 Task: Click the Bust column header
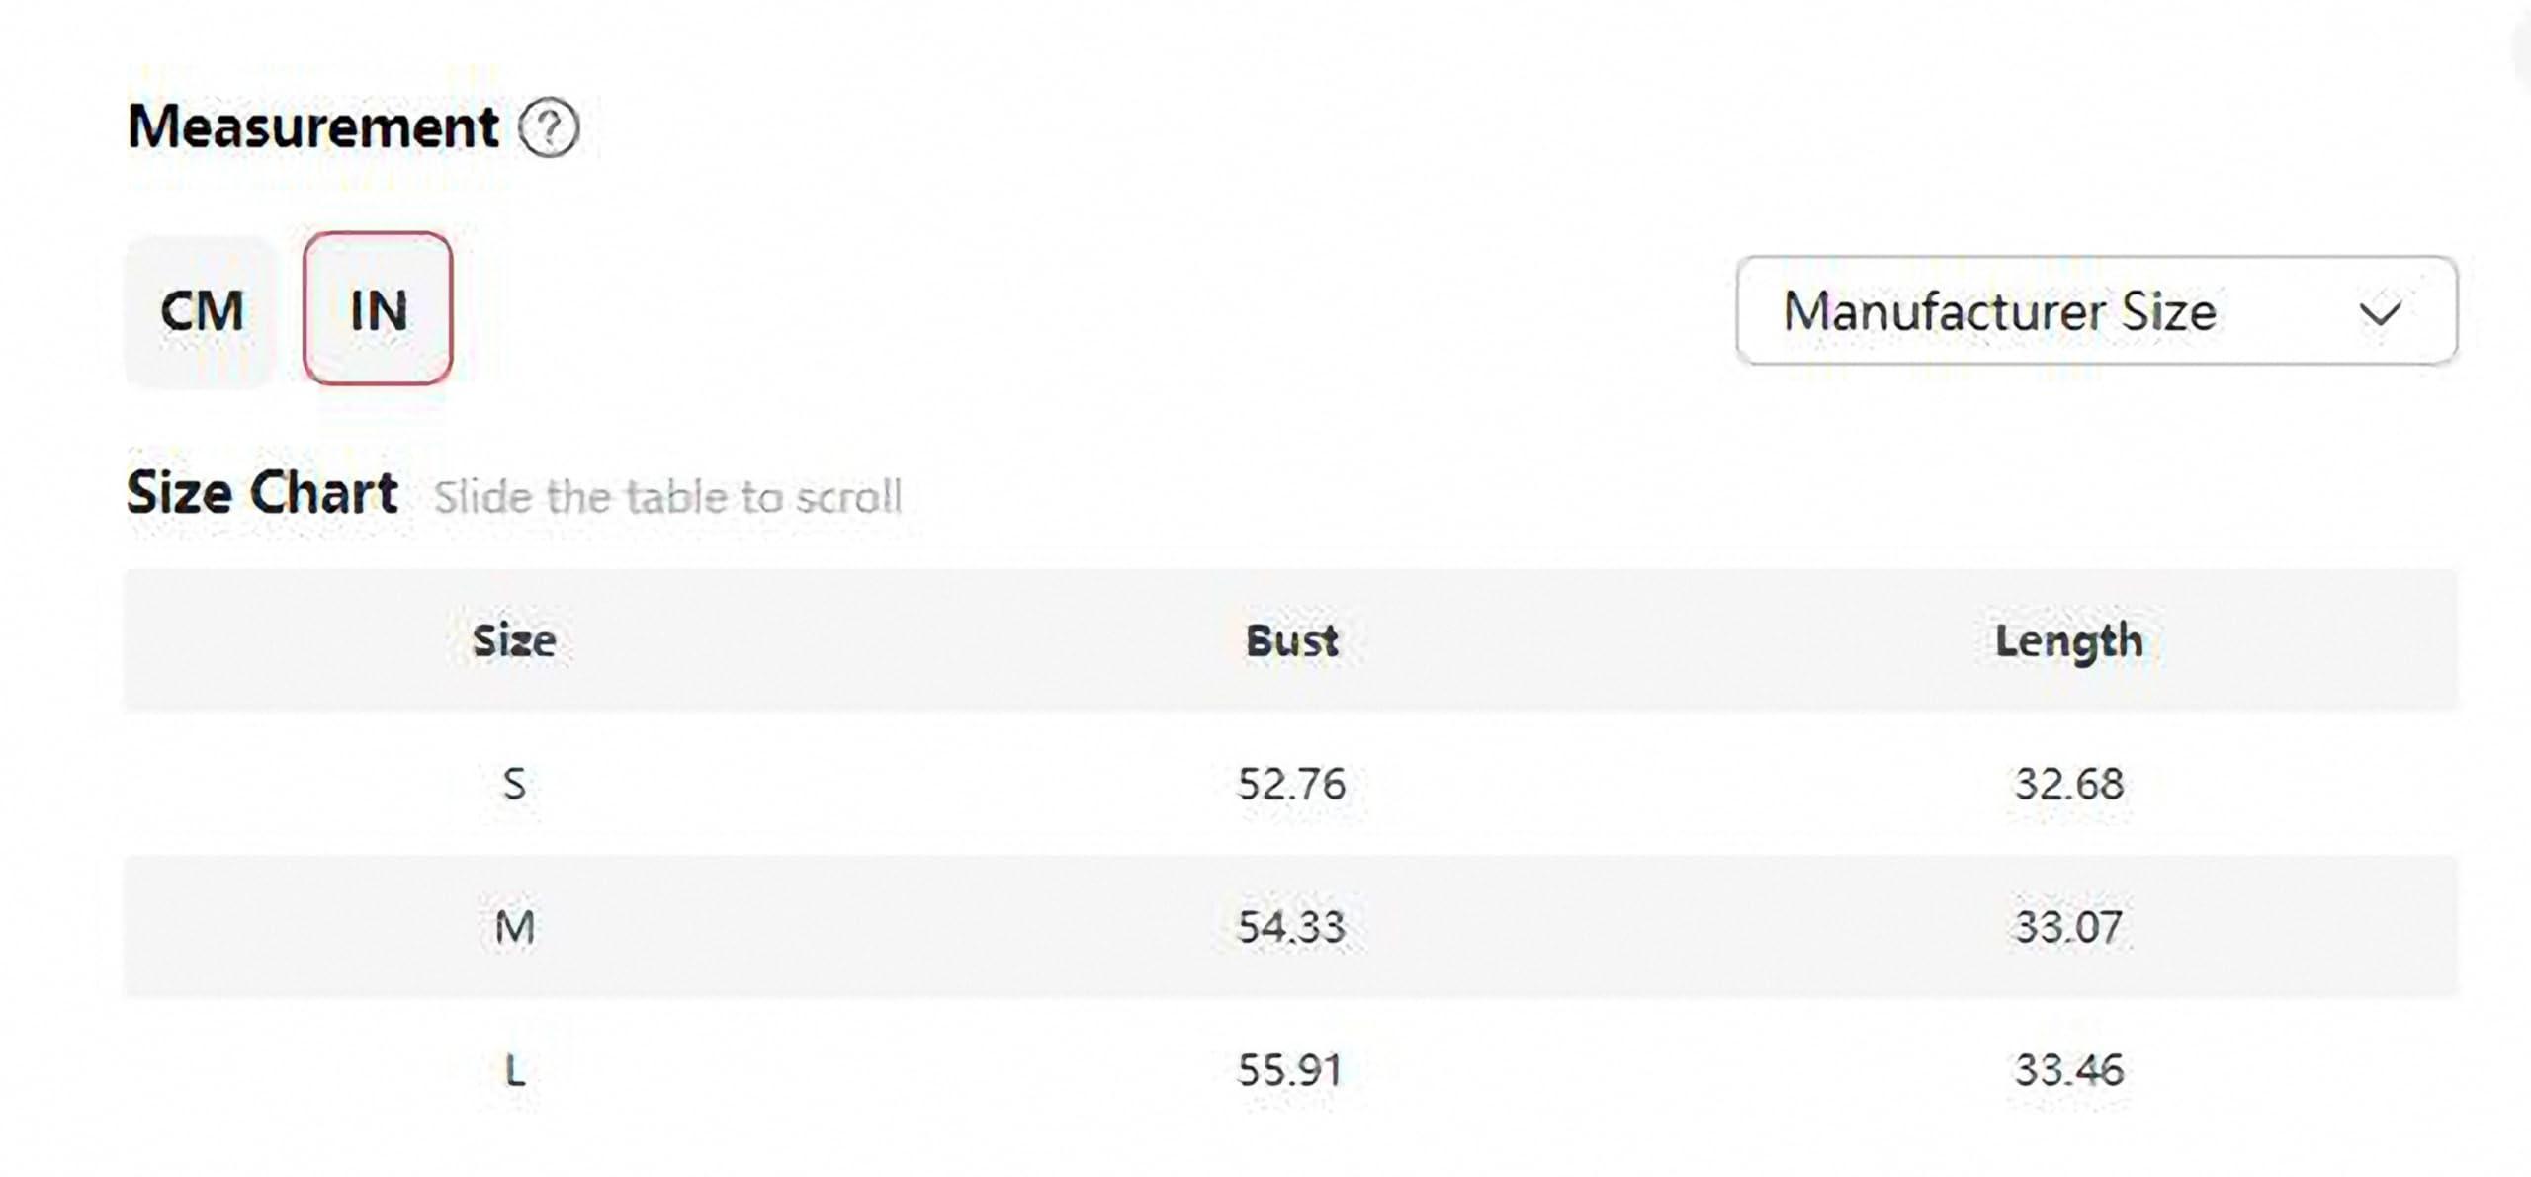tap(1291, 641)
